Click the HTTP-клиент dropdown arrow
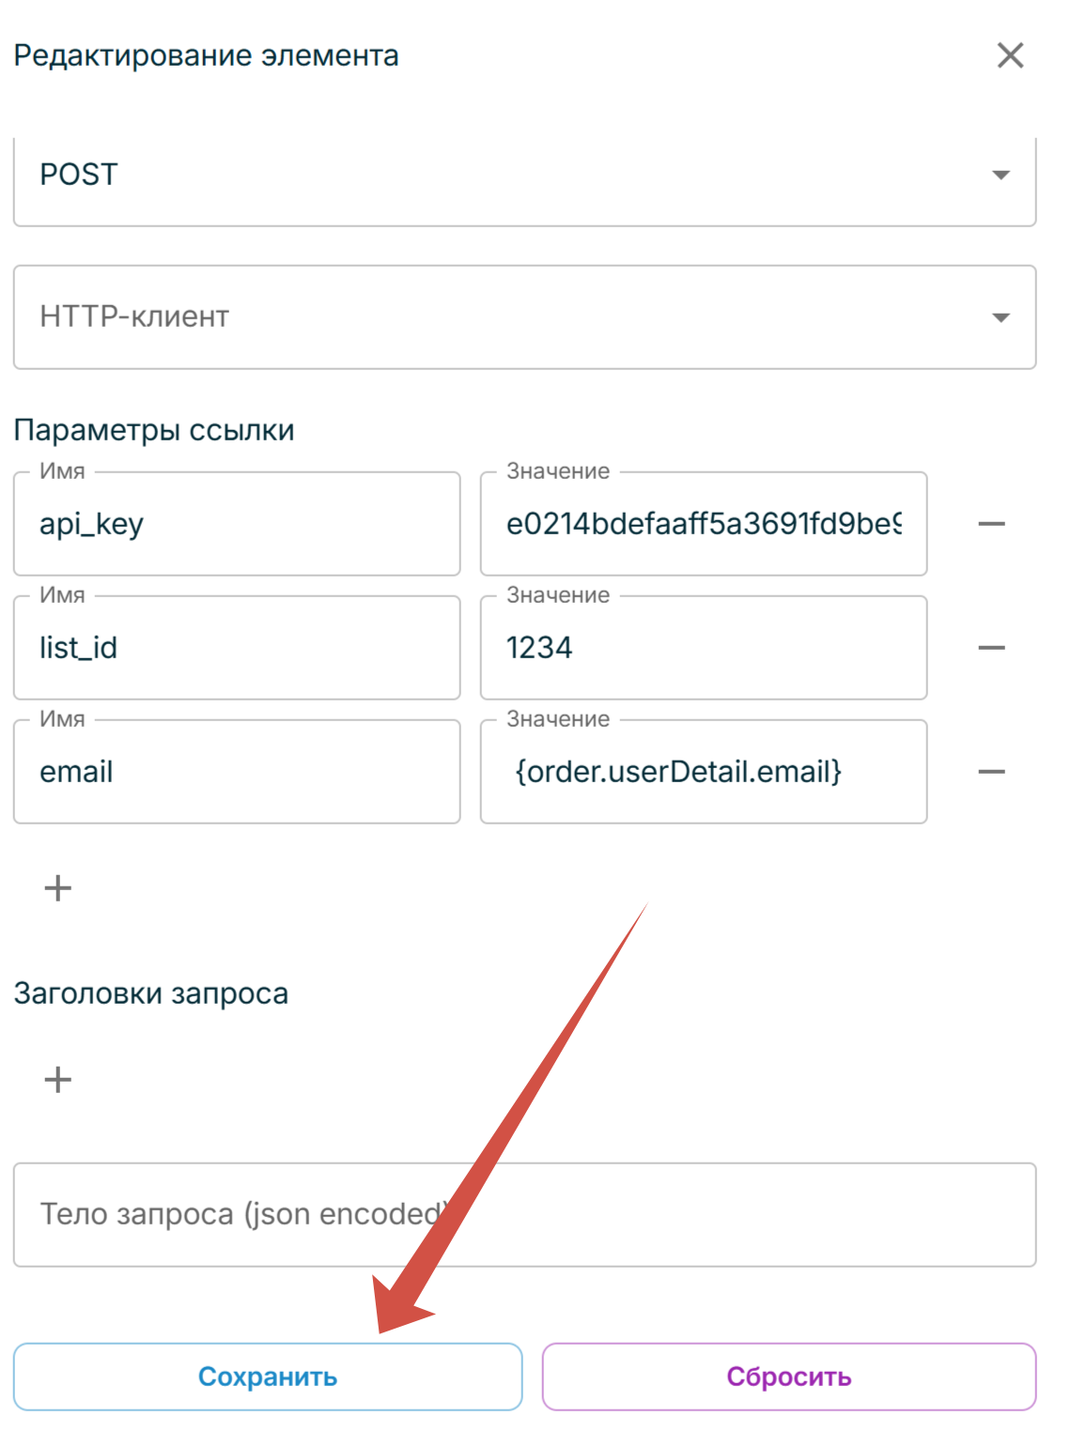 (1000, 317)
